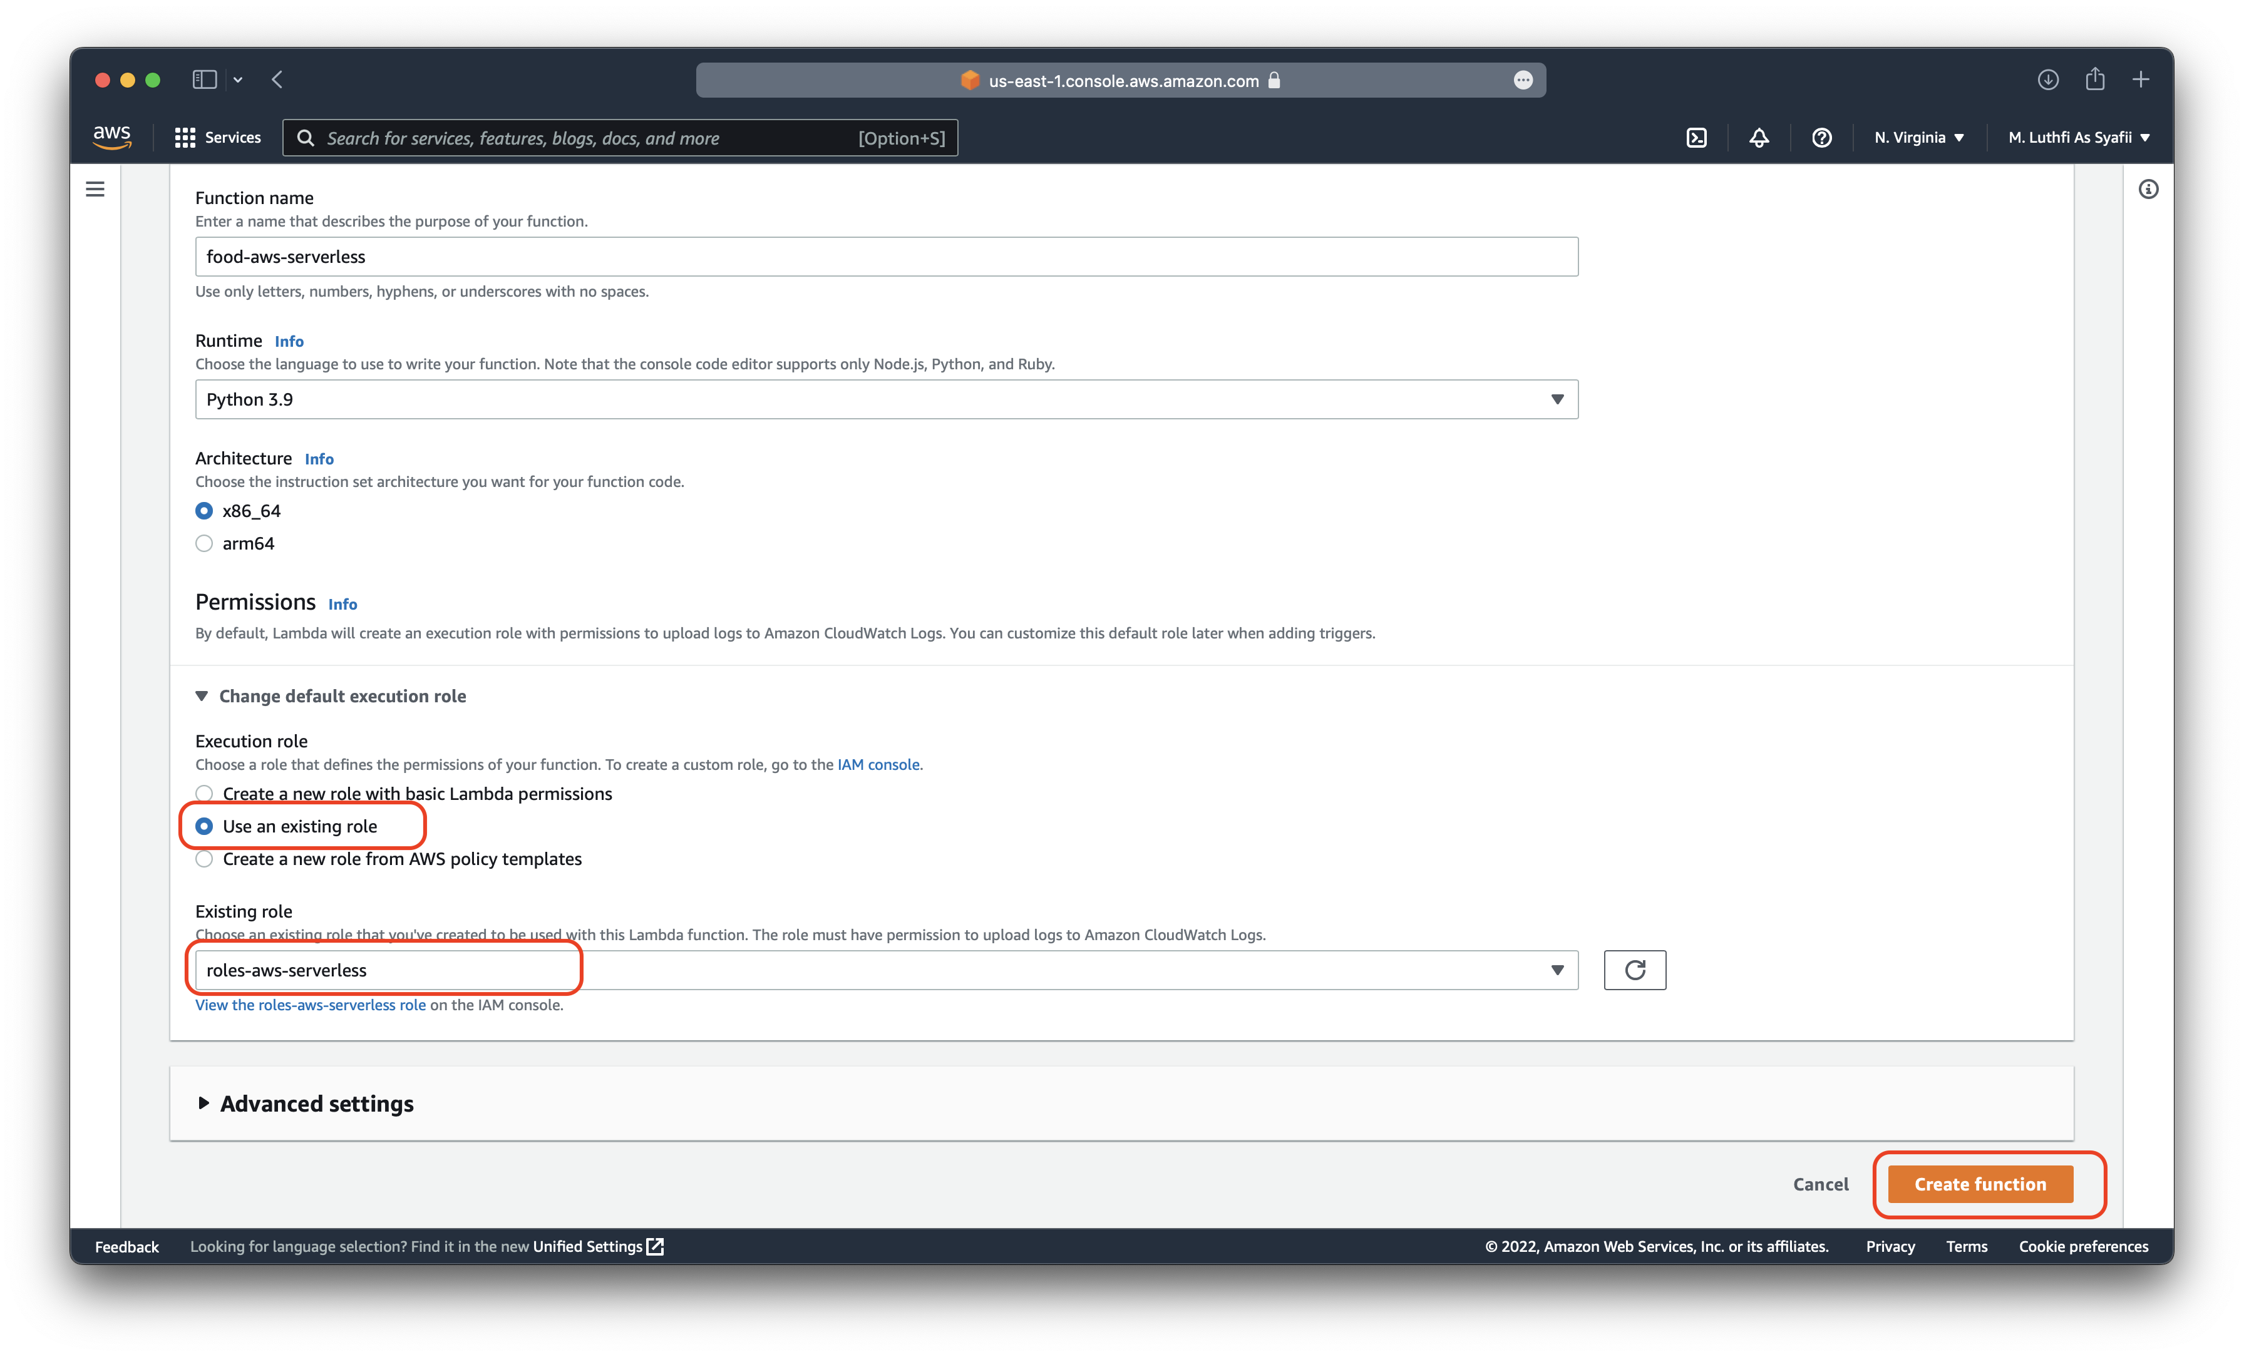This screenshot has height=1357, width=2244.
Task: Open Cookie preferences
Action: (2083, 1246)
